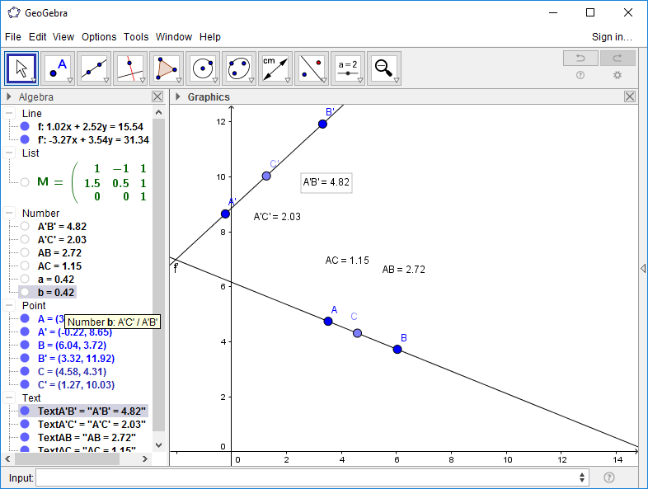Click point B' on the upper line
648x489 pixels.
click(x=322, y=124)
